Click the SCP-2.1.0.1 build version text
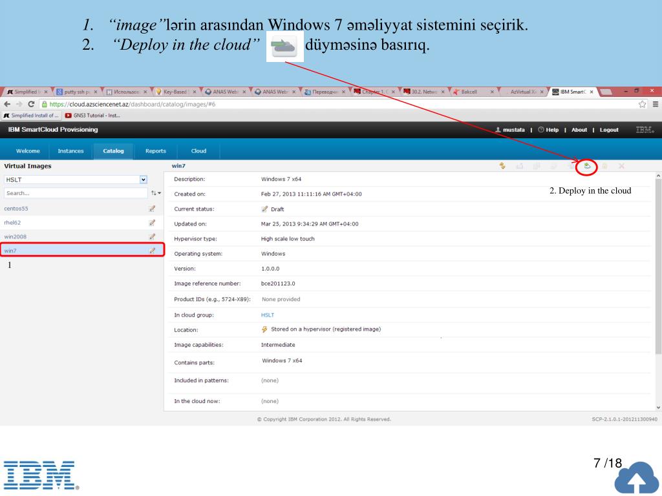This screenshot has width=662, height=496. 625,419
